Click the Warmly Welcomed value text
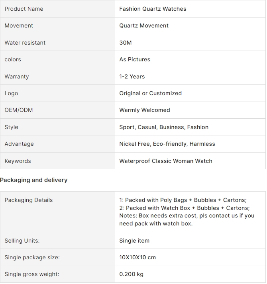This screenshot has height=284, width=267. click(x=145, y=110)
